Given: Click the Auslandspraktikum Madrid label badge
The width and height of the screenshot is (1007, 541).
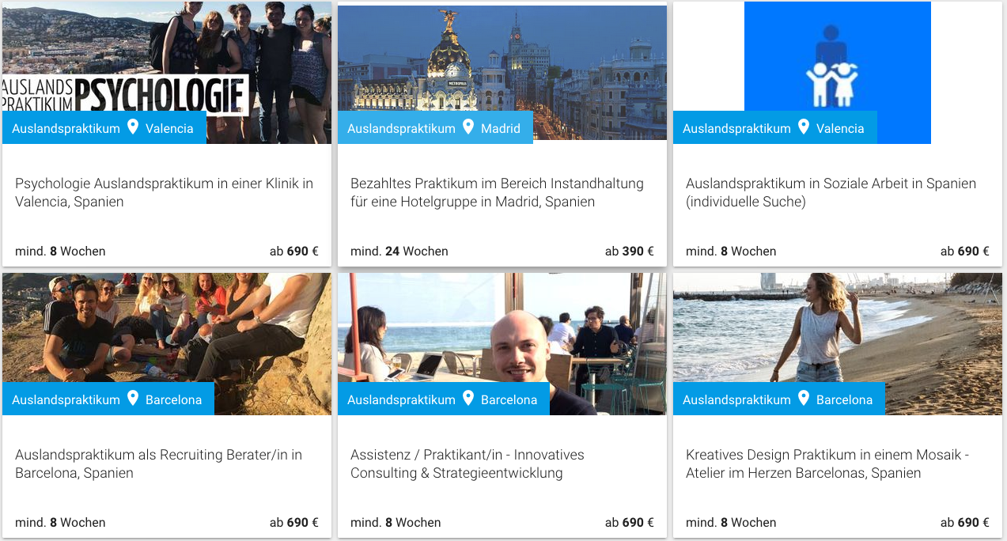Looking at the screenshot, I should [x=435, y=127].
